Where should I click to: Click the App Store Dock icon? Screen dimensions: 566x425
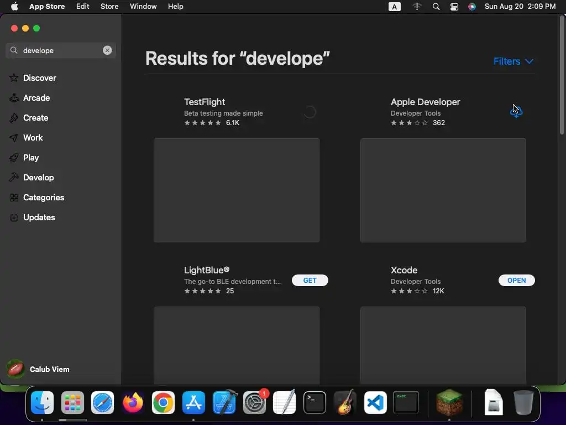click(x=193, y=403)
